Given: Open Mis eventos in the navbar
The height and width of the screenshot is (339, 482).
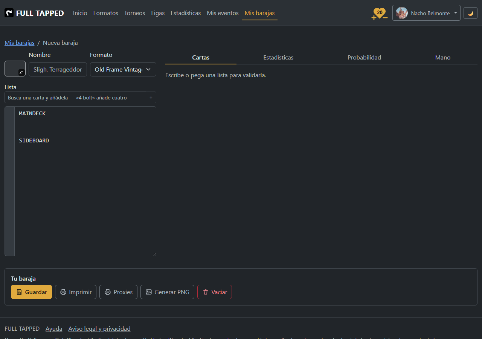Looking at the screenshot, I should point(223,13).
